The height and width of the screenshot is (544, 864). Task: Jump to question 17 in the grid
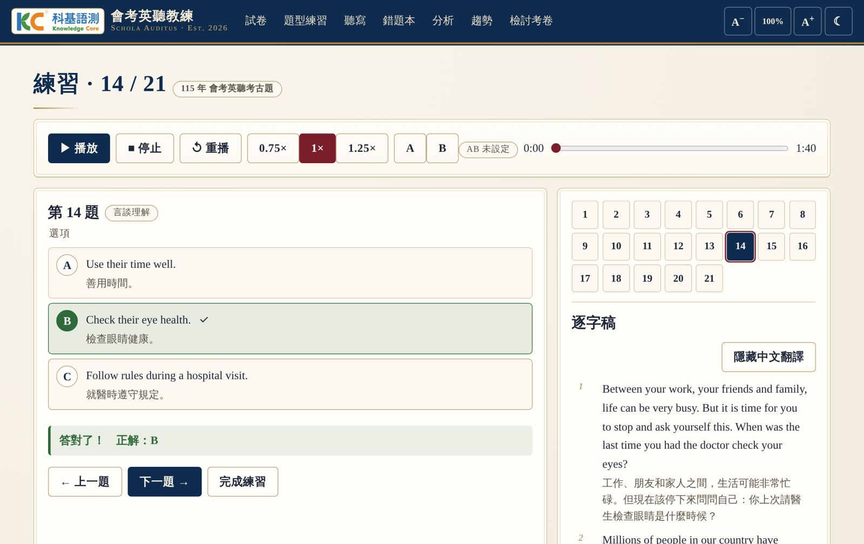(x=585, y=278)
